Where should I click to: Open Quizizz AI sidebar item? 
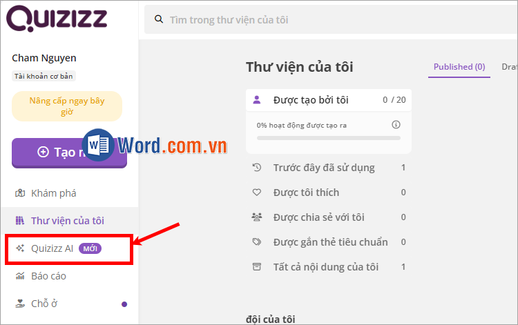tap(69, 249)
